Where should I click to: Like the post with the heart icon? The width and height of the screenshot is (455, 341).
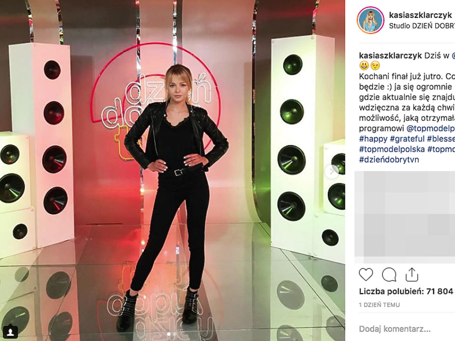click(x=366, y=274)
